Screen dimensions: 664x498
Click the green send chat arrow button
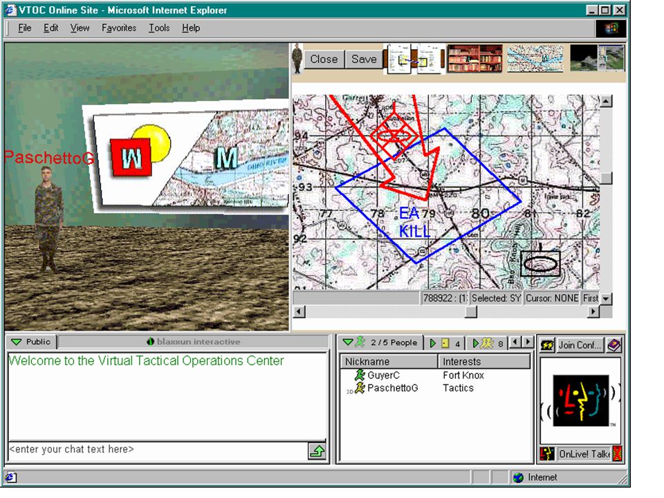[317, 451]
